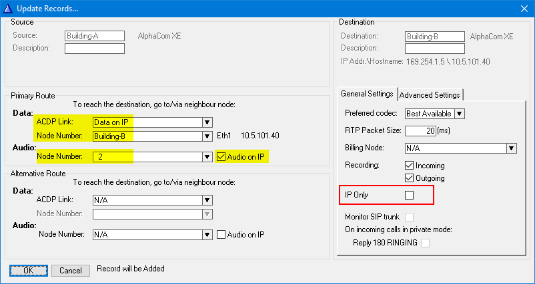
Task: Toggle Audio on IP in Primary Route
Action: point(222,157)
